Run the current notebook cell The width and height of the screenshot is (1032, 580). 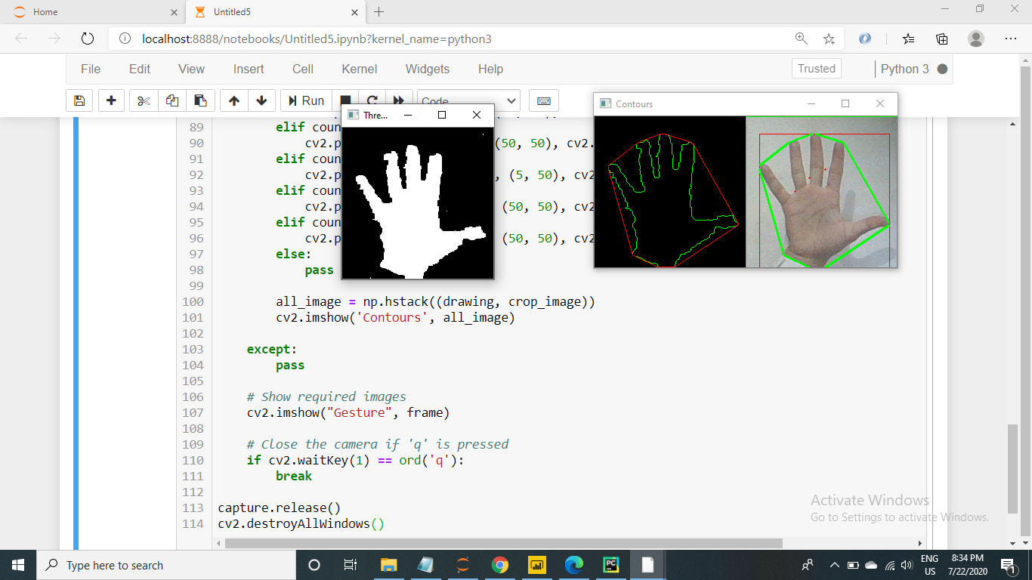click(304, 100)
